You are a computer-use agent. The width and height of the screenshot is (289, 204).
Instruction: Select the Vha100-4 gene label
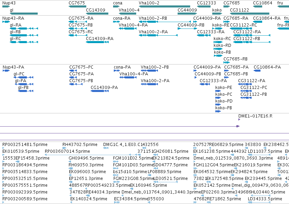[x=129, y=10]
